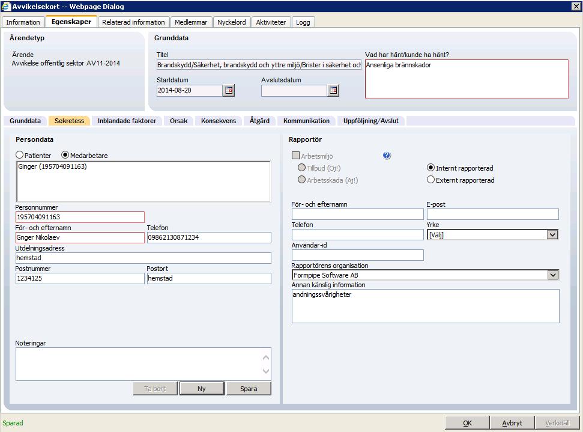583x432 pixels.
Task: Click the Persondata Telefon field
Action: click(209, 237)
